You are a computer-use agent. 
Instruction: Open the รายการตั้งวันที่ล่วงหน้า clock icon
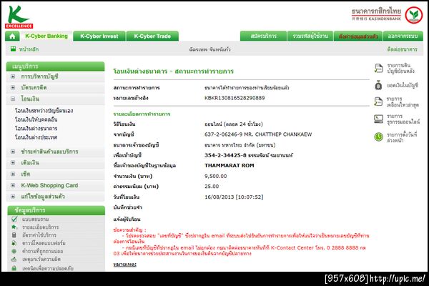coord(379,137)
